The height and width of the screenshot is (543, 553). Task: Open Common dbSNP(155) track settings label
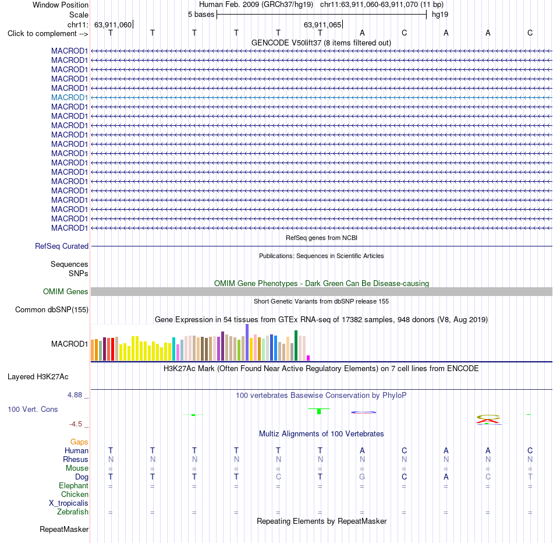(52, 309)
